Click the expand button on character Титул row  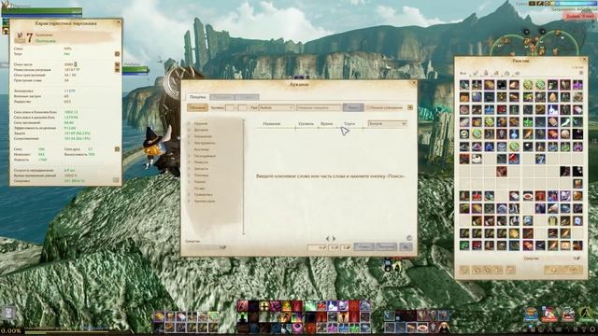point(117,54)
